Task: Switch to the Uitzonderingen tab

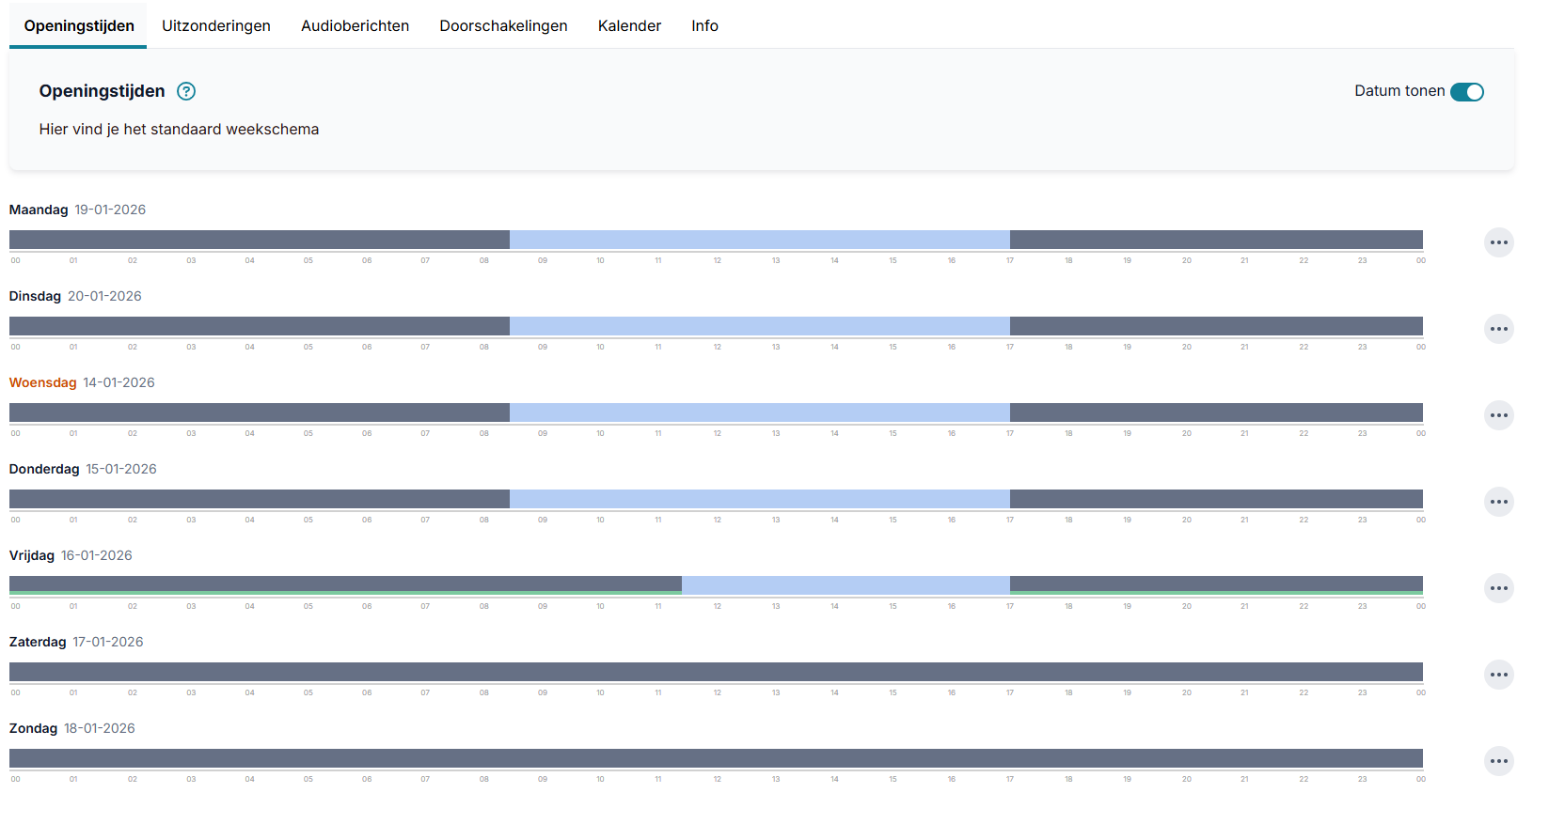Action: coord(216,26)
